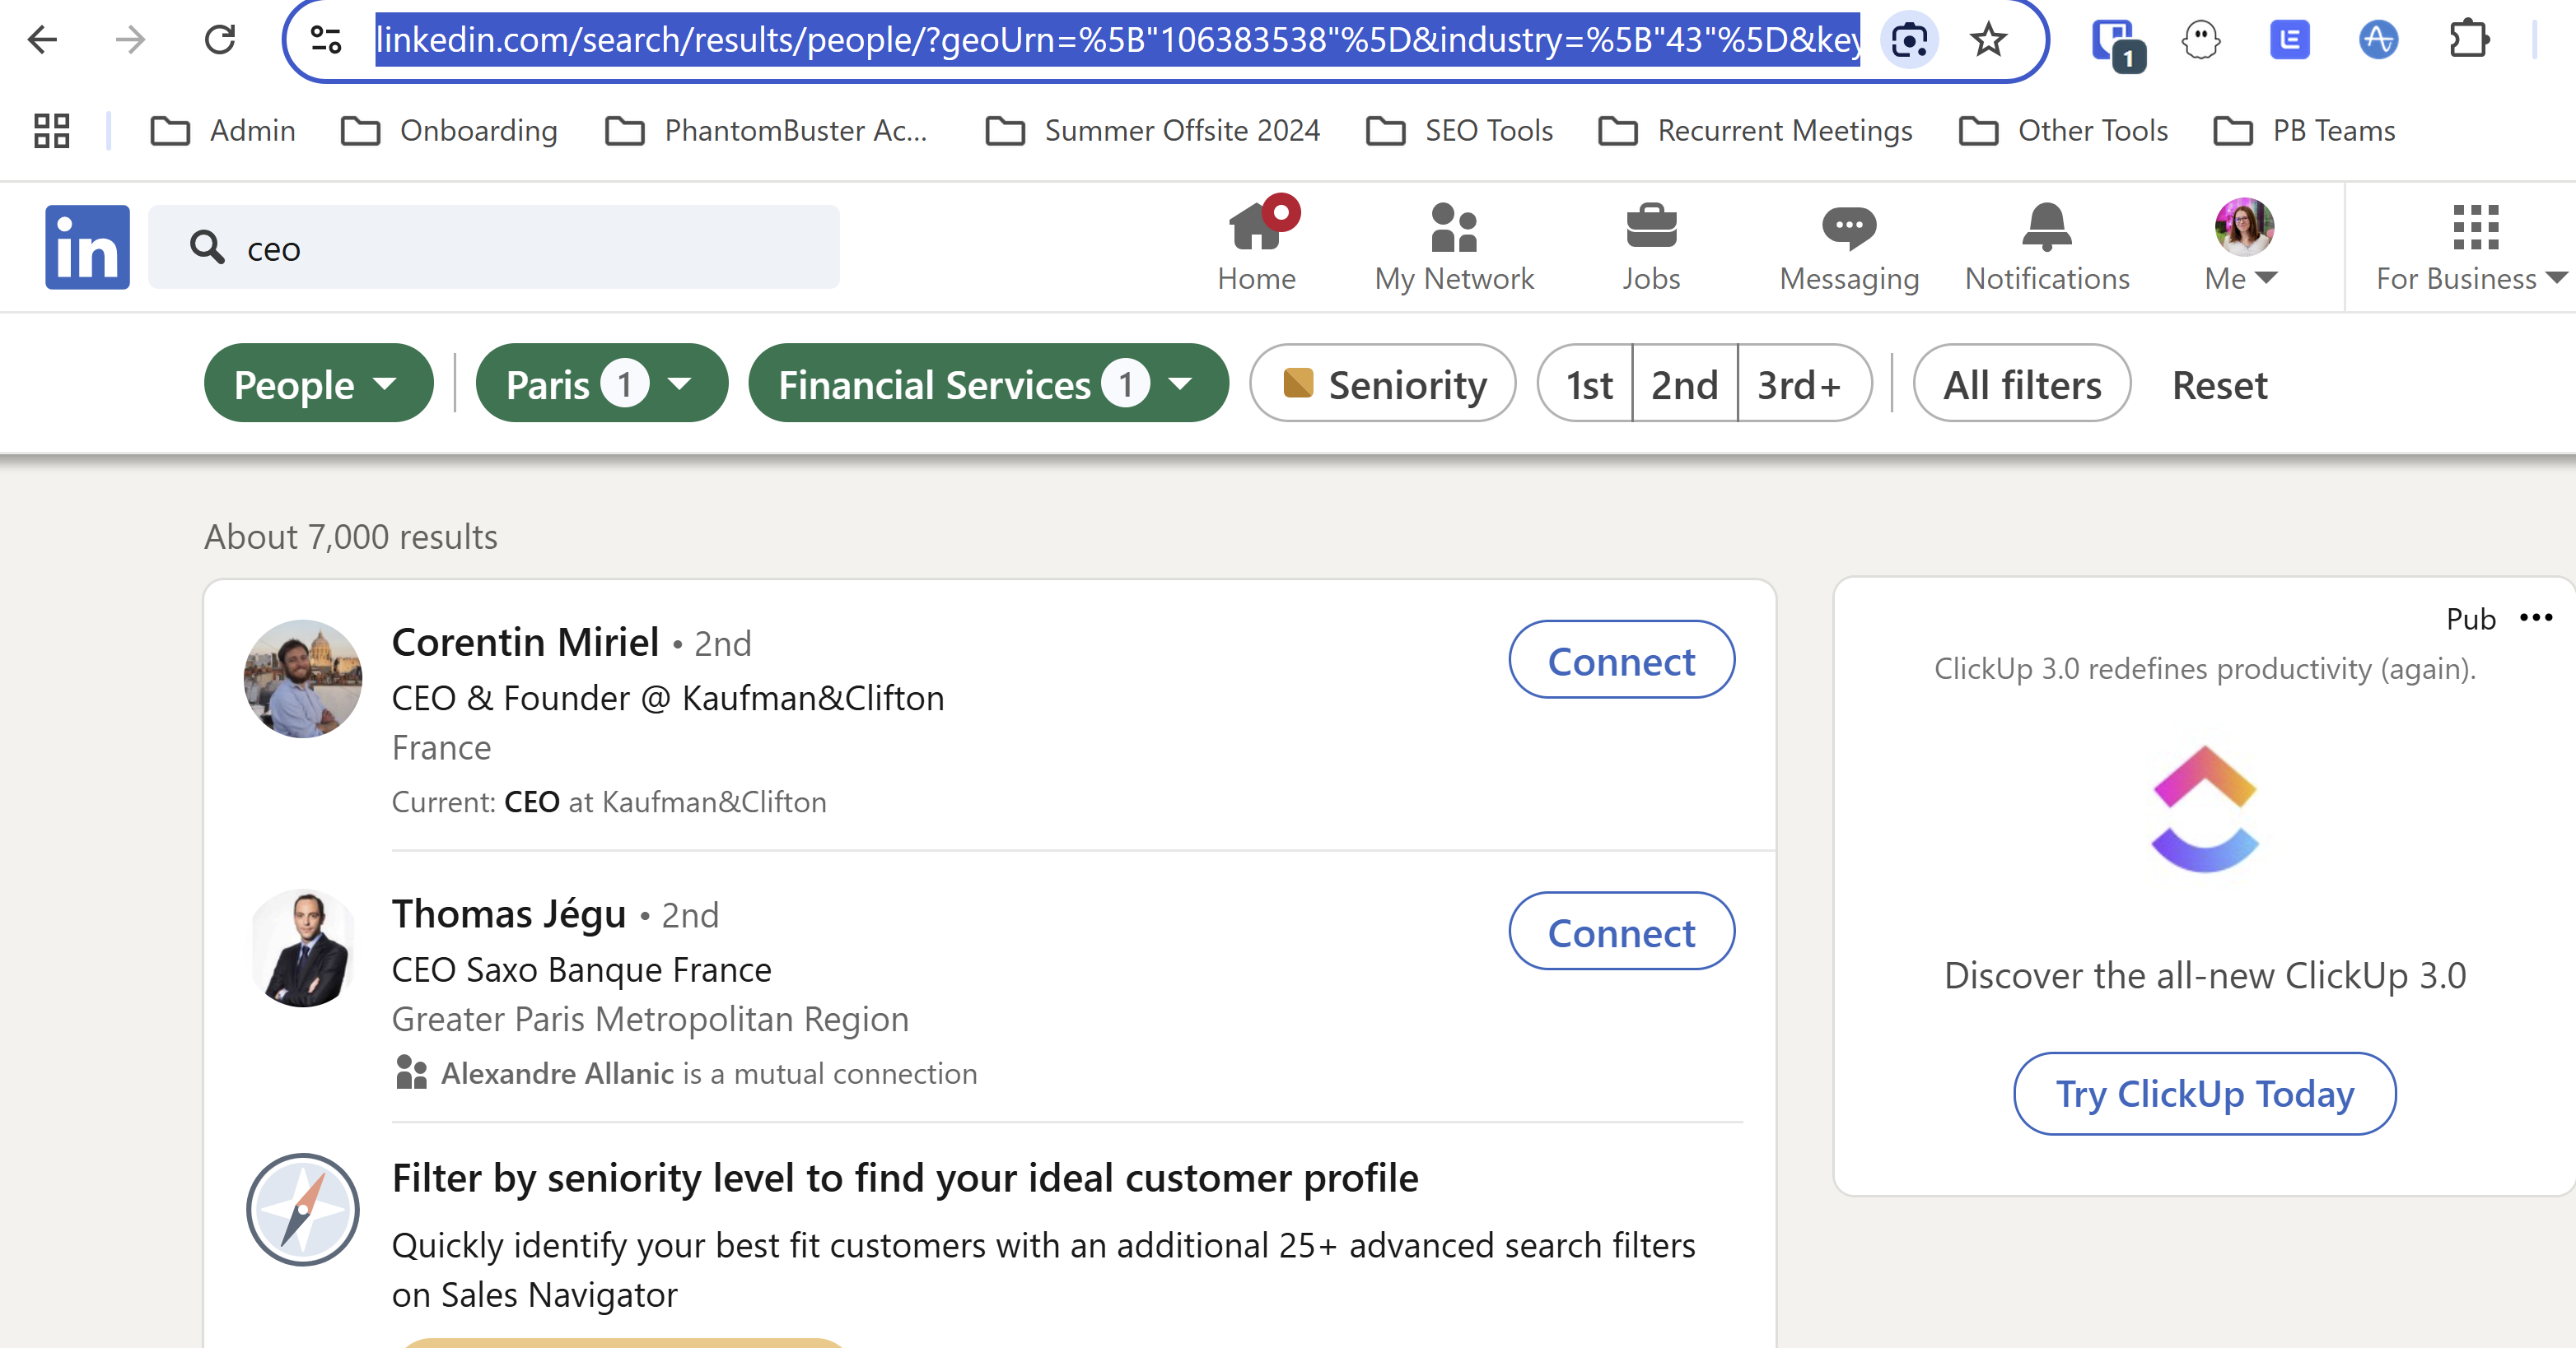Open Thomas Jégu's profile name link
2576x1348 pixels.
click(509, 914)
